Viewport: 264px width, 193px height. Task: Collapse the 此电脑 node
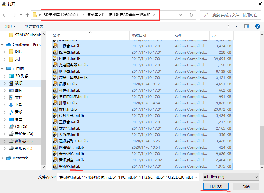click(x=2, y=69)
